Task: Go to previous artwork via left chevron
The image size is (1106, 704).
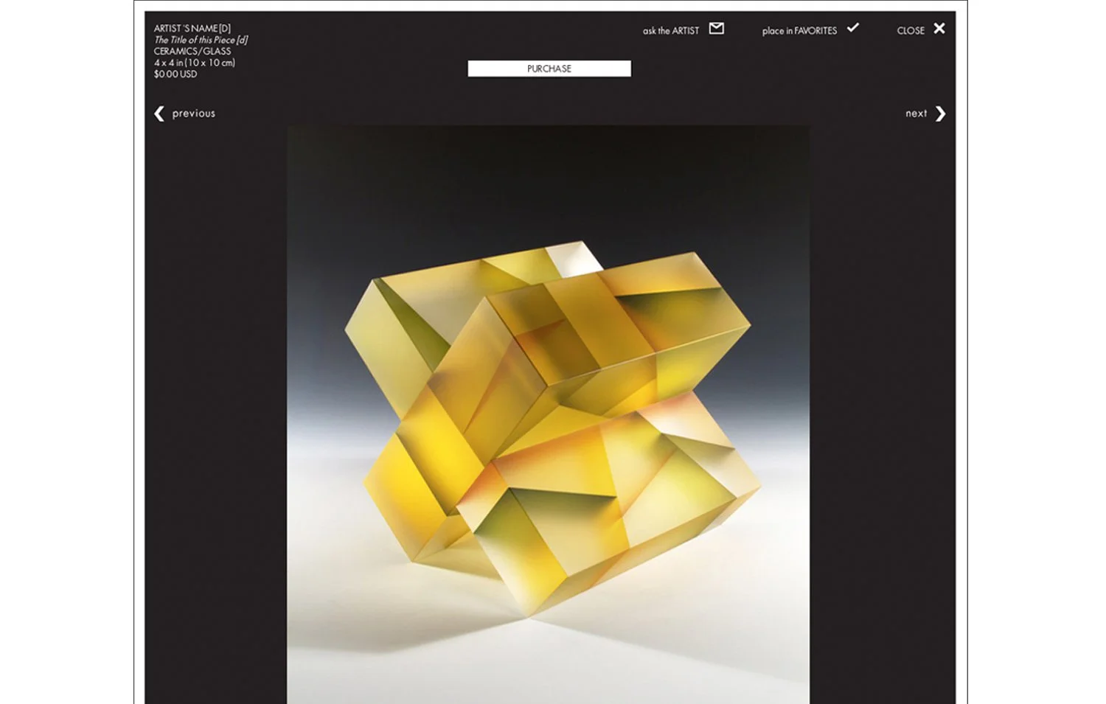Action: point(159,114)
